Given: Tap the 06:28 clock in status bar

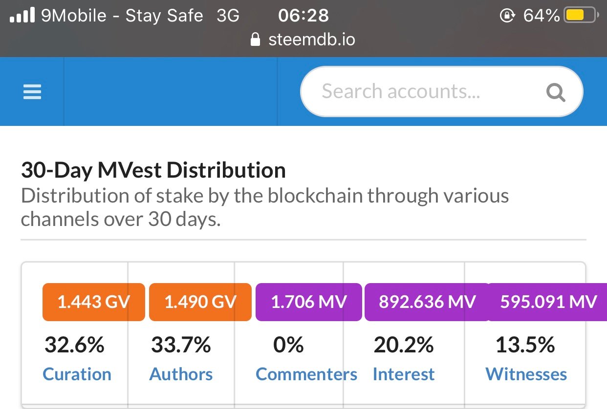Looking at the screenshot, I should point(303,16).
